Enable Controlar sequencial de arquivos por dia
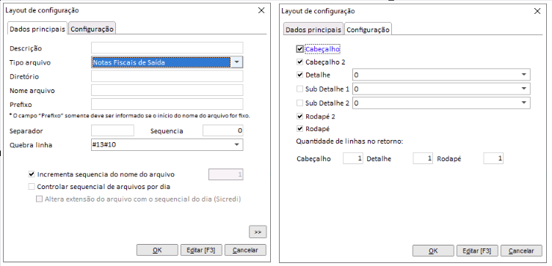This screenshot has height=266, width=552. [32, 187]
